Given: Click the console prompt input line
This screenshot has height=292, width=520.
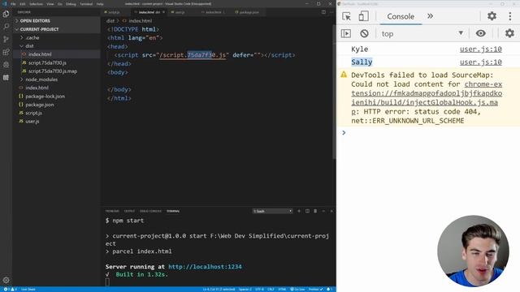Looking at the screenshot, I should [x=428, y=133].
